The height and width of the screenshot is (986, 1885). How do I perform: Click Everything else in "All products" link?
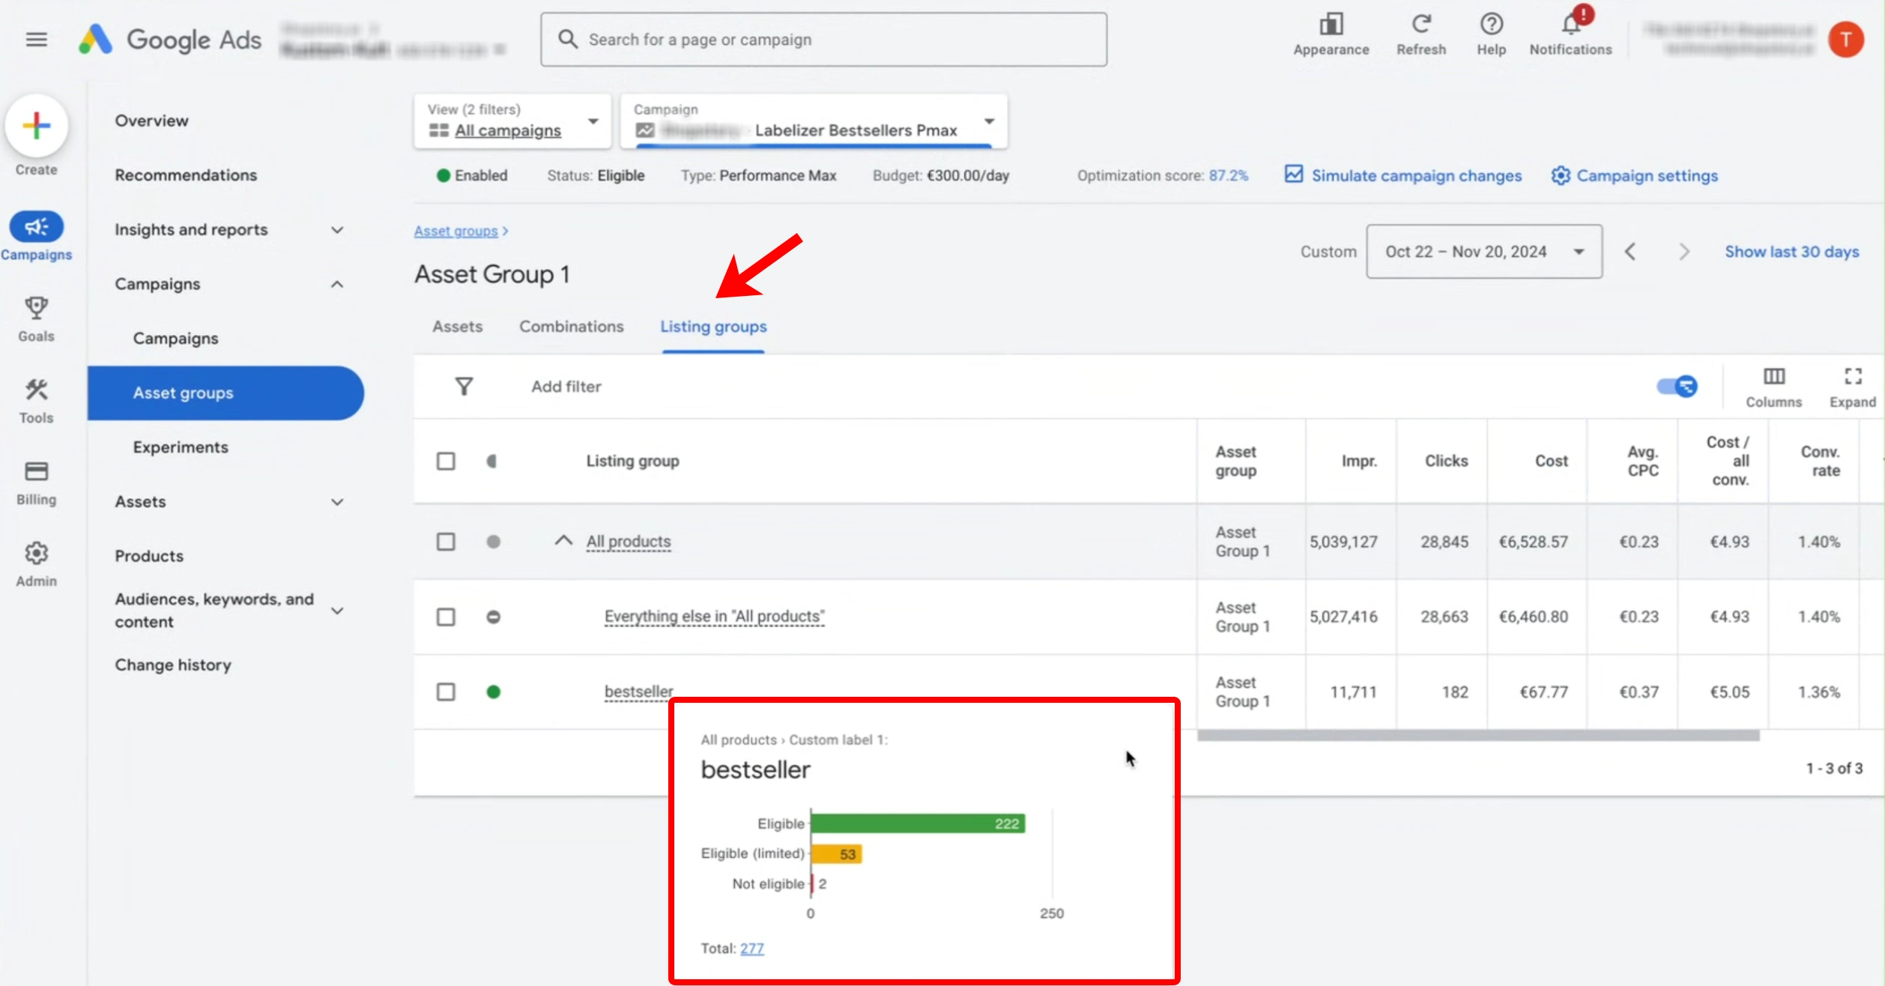pyautogui.click(x=714, y=617)
